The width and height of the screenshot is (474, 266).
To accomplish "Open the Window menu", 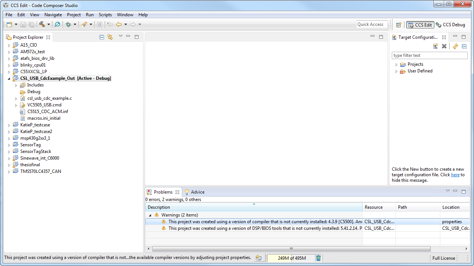I will [125, 15].
